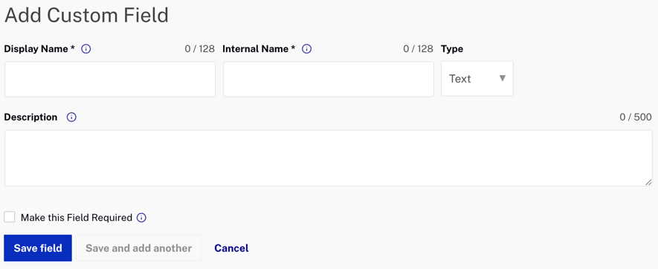Click the Description label
This screenshot has height=269, width=658.
[x=30, y=117]
